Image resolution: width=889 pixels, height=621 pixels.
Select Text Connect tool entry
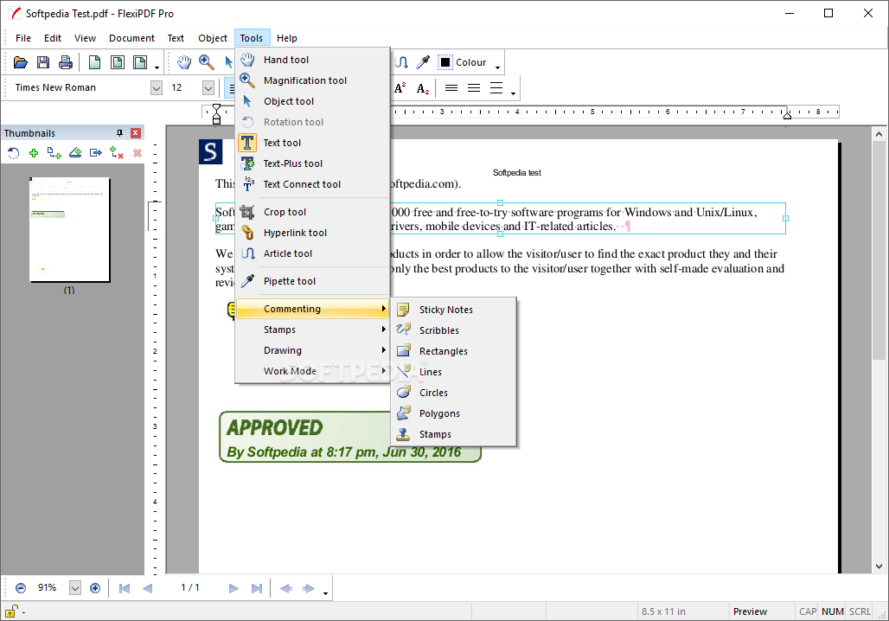(312, 184)
